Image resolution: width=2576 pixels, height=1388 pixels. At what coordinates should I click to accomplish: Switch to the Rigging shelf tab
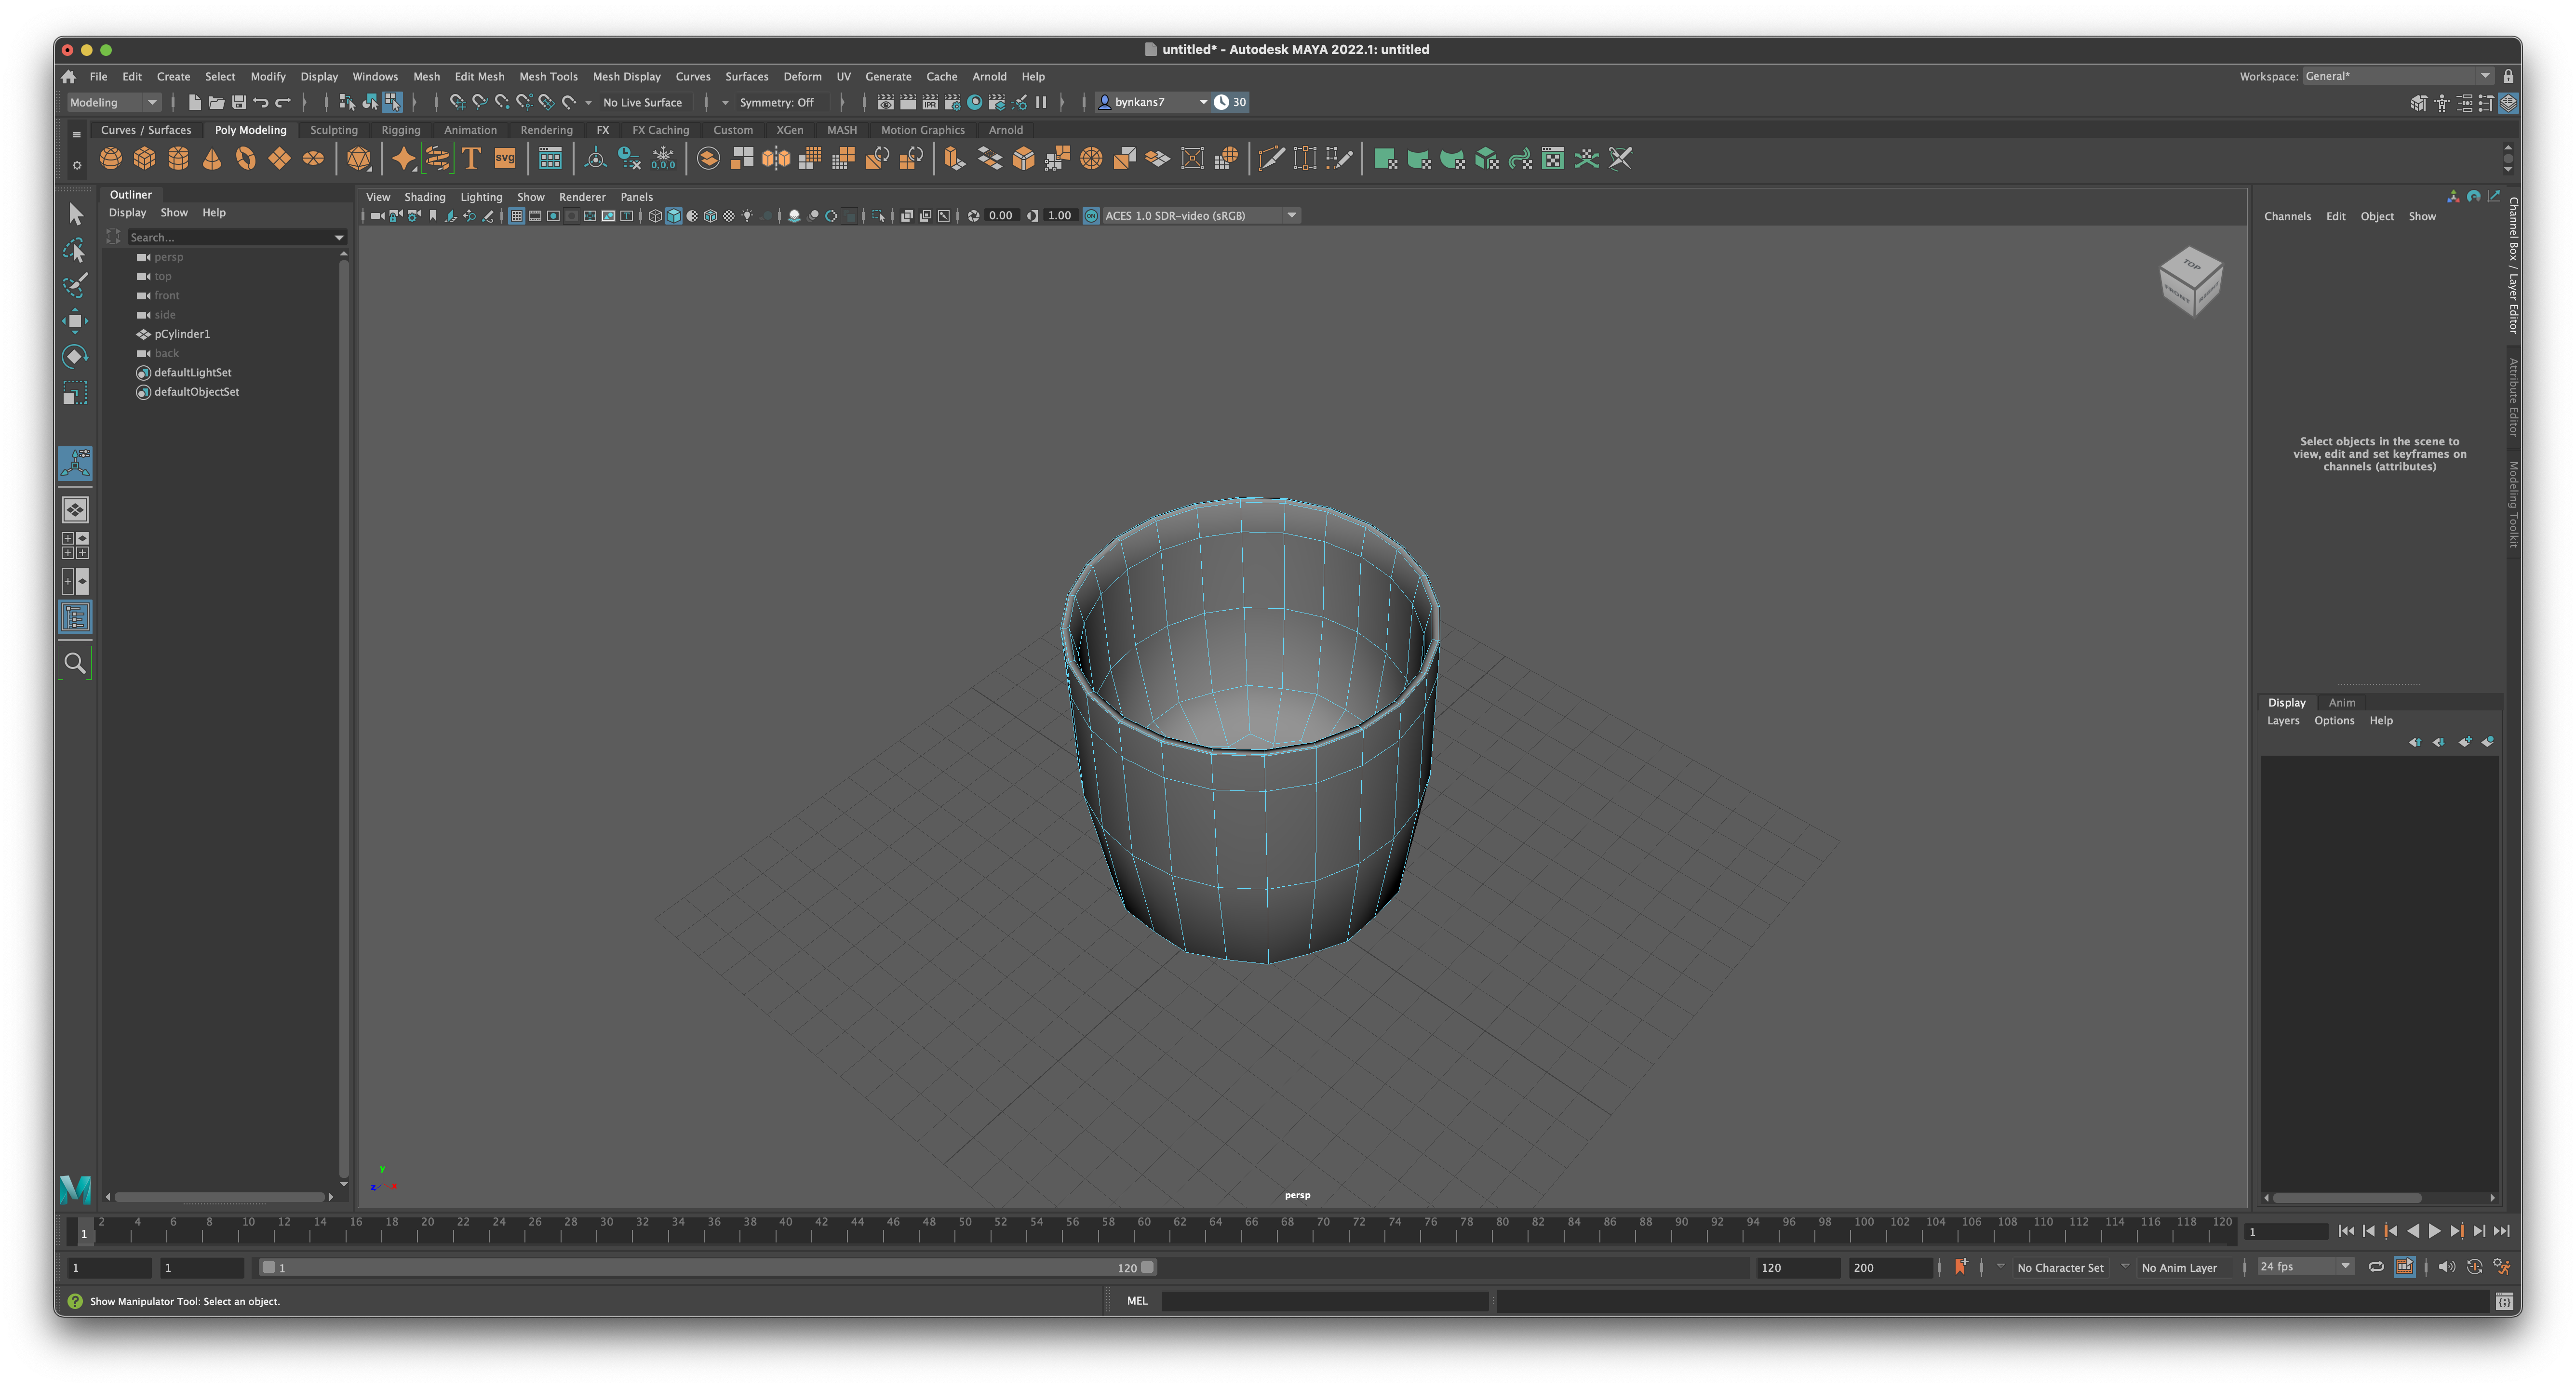401,130
